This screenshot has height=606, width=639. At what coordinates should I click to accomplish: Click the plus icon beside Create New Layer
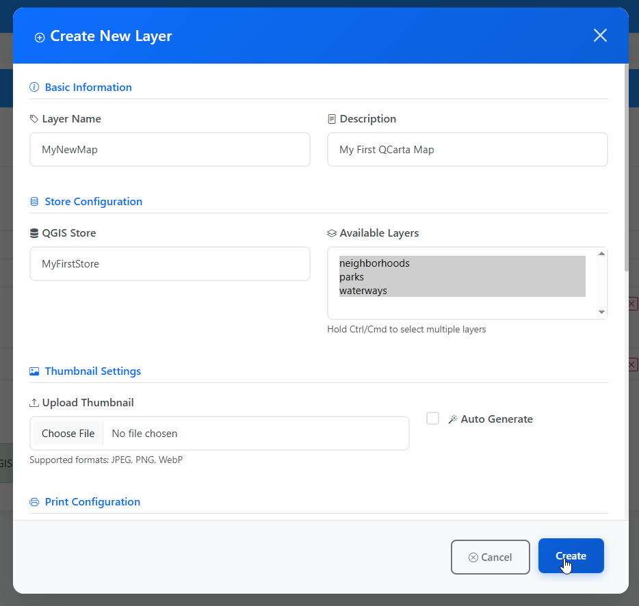[x=40, y=38]
